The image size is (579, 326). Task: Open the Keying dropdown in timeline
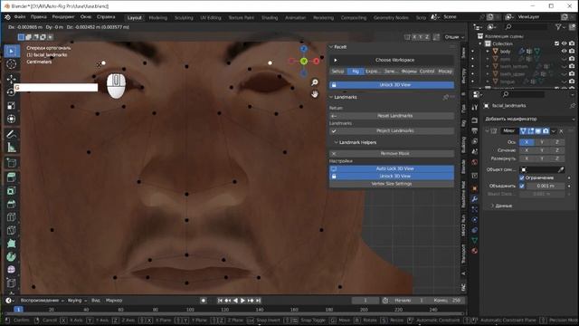click(77, 301)
